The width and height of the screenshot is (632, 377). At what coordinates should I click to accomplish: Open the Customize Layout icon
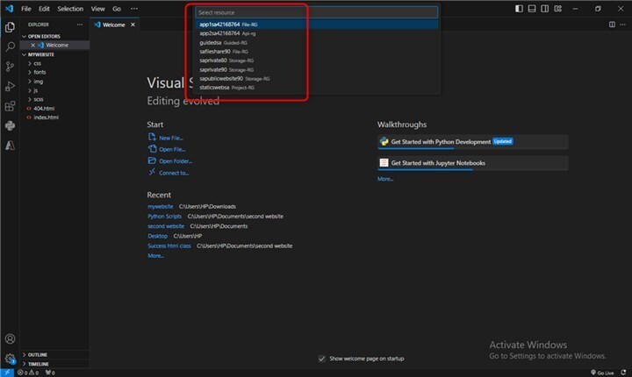pyautogui.click(x=558, y=9)
